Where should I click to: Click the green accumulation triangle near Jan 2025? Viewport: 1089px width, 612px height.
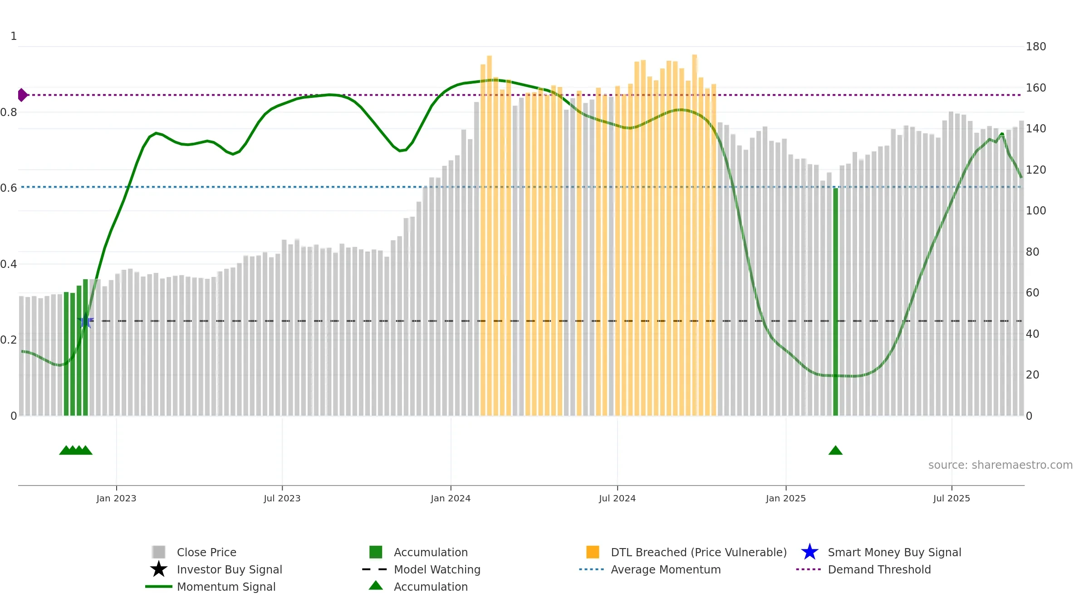[835, 450]
